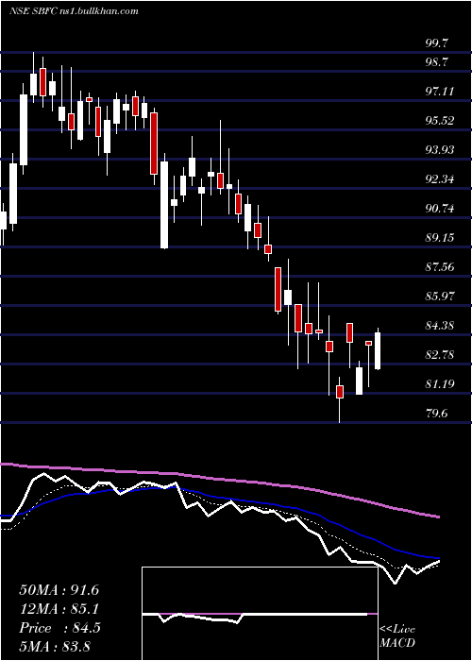This screenshot has height=661, width=472.
Task: Click the <<Live MACD label
Action: [397, 636]
